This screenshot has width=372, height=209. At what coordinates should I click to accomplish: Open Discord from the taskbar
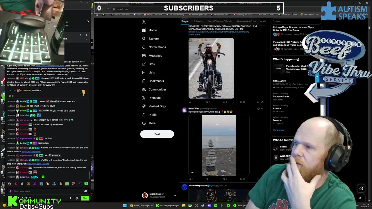coord(209,206)
